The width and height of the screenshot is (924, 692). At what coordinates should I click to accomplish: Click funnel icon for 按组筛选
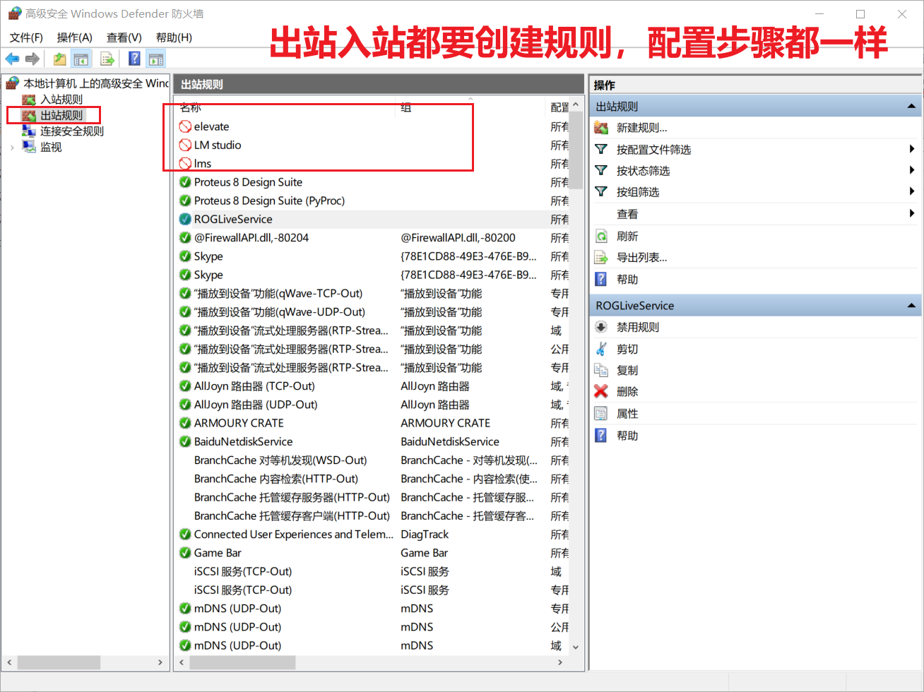[x=601, y=191]
